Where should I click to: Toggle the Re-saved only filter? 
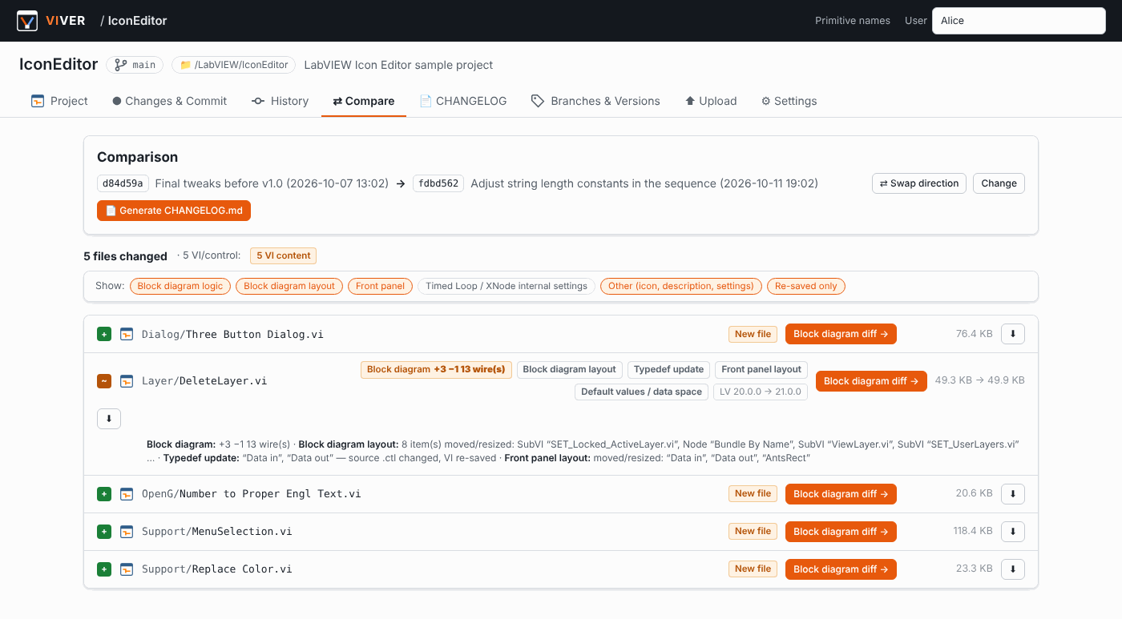806,286
